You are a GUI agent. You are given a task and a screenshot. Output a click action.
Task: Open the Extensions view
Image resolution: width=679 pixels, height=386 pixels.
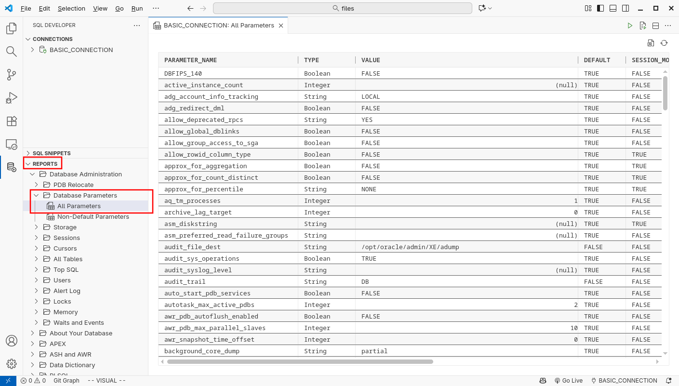(x=11, y=121)
